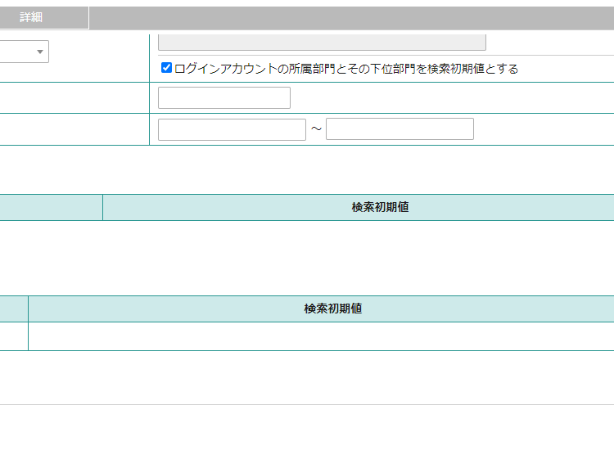
Task: Click the gray tab bar right of 詳細
Action: (x=350, y=17)
